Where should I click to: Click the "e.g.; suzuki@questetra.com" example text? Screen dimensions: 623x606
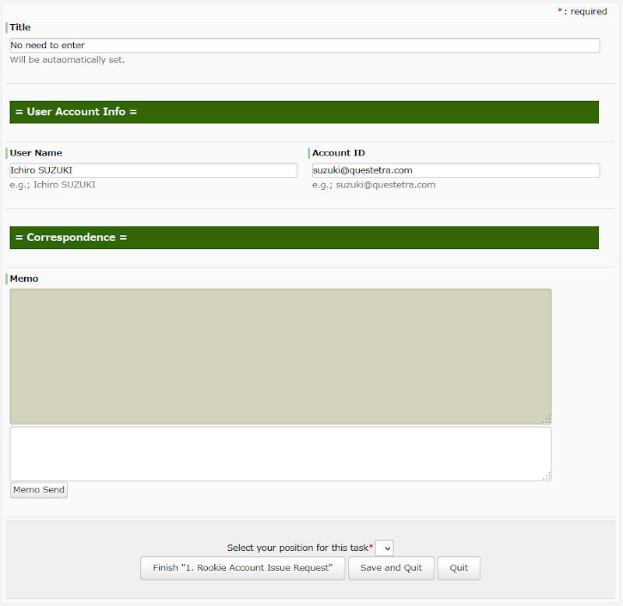pyautogui.click(x=374, y=184)
